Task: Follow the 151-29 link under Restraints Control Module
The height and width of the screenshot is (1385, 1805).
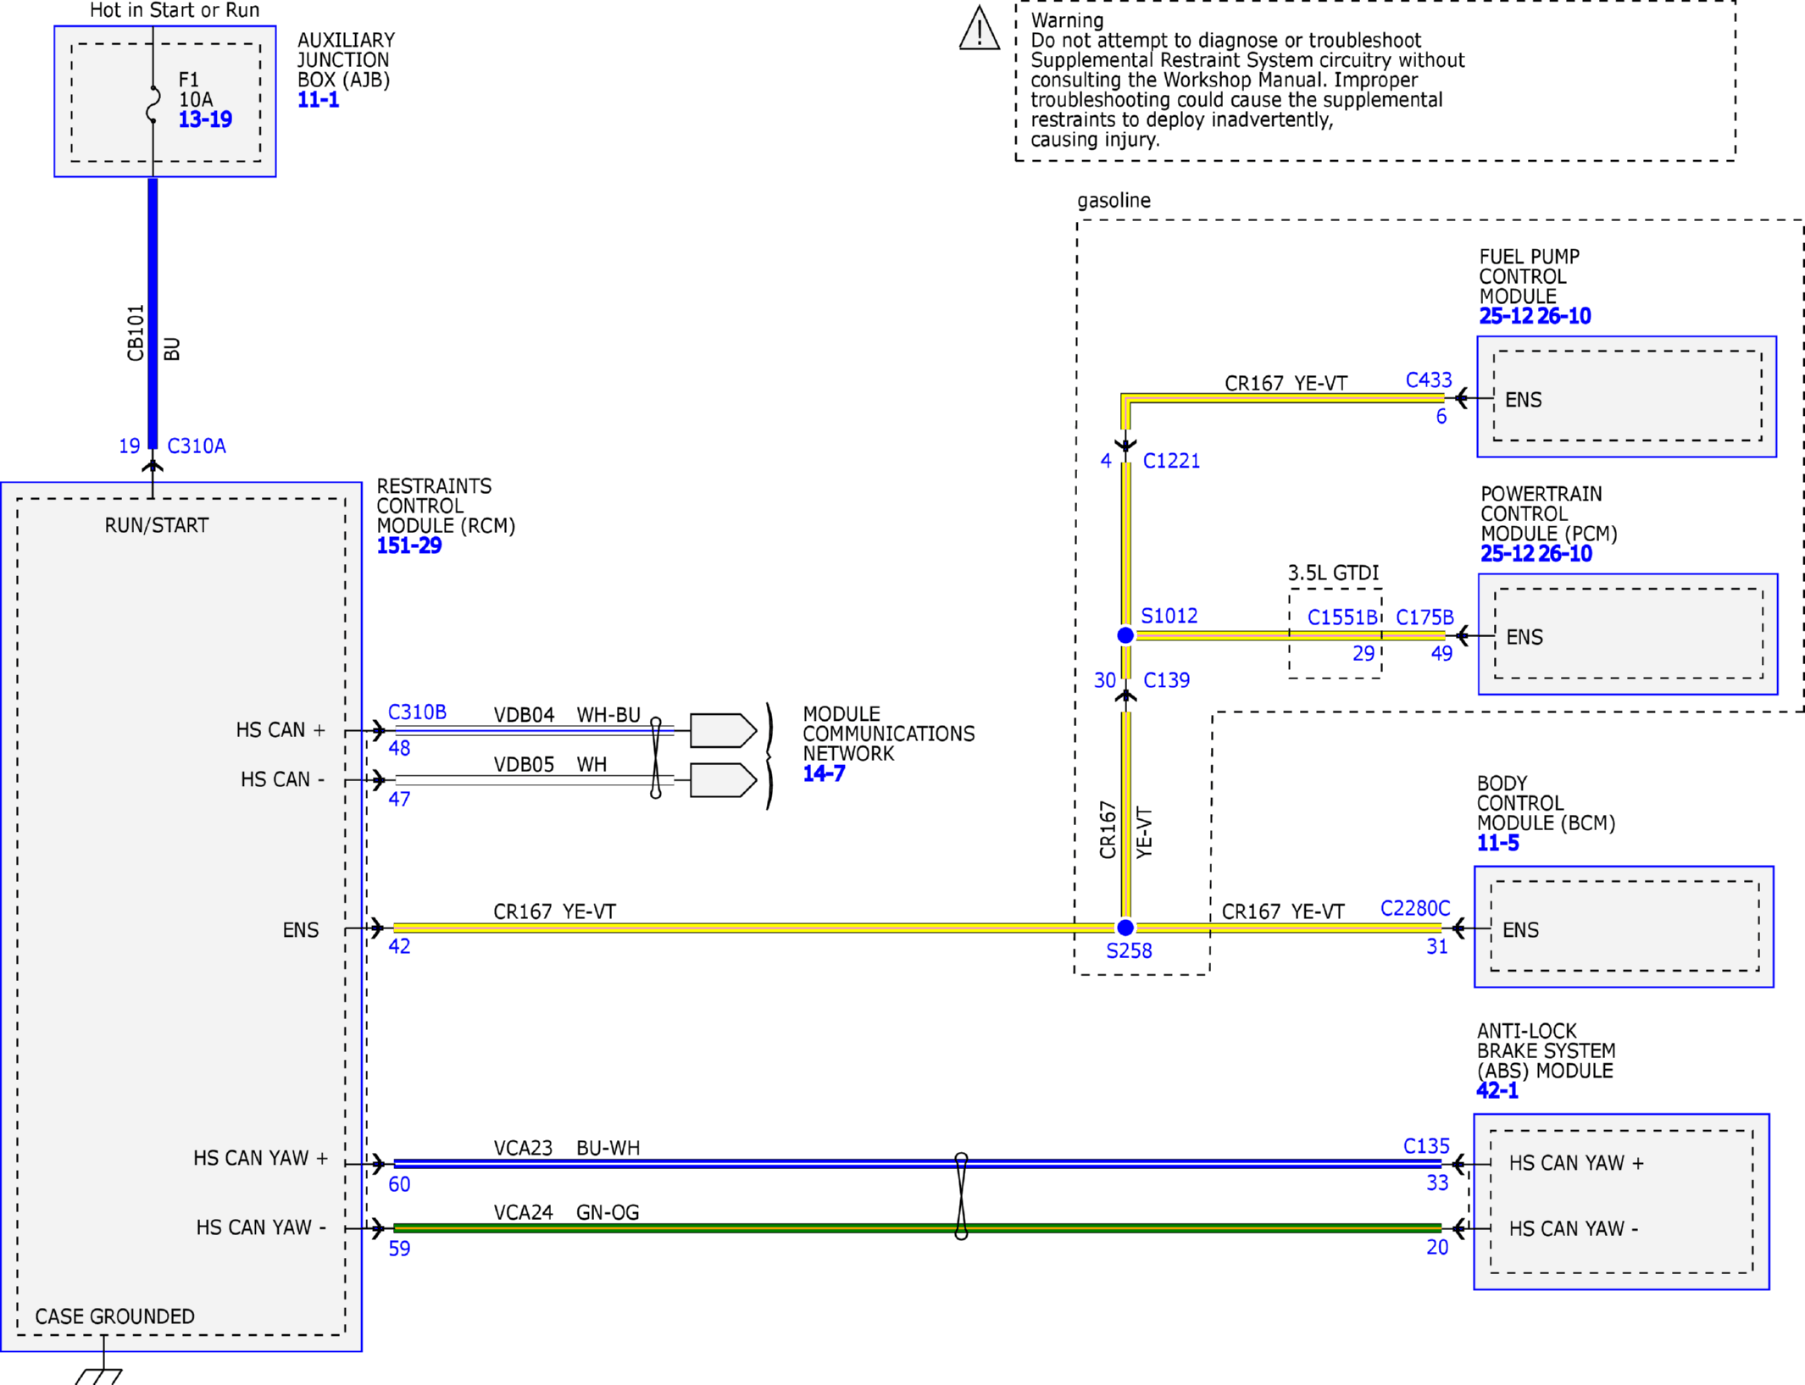Action: point(409,546)
